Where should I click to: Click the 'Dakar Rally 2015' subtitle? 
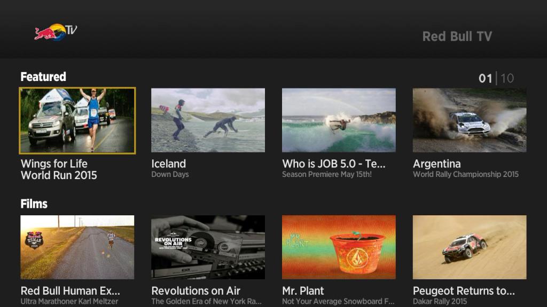point(440,302)
